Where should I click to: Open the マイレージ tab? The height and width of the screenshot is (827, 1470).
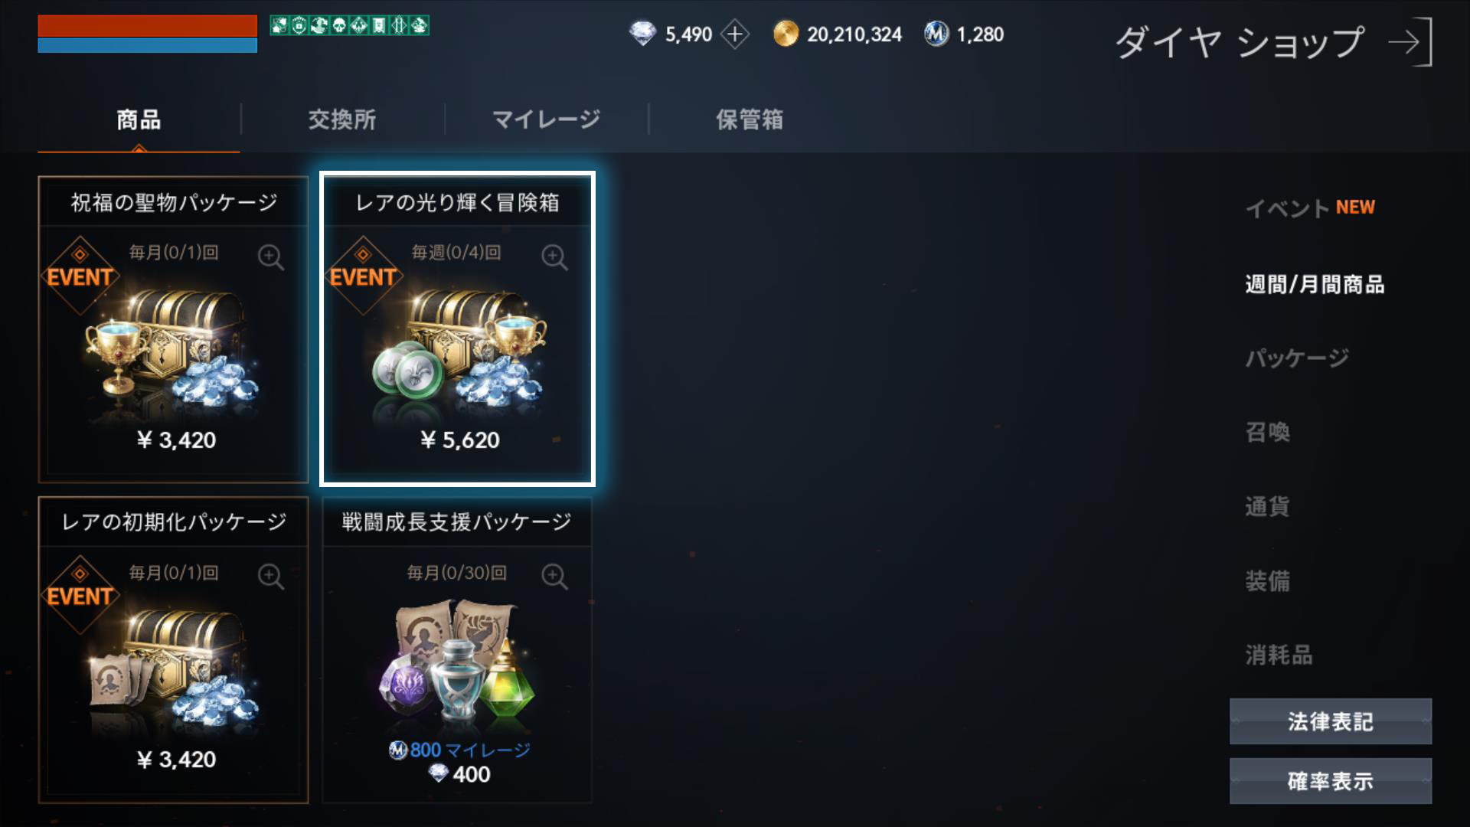tap(546, 119)
